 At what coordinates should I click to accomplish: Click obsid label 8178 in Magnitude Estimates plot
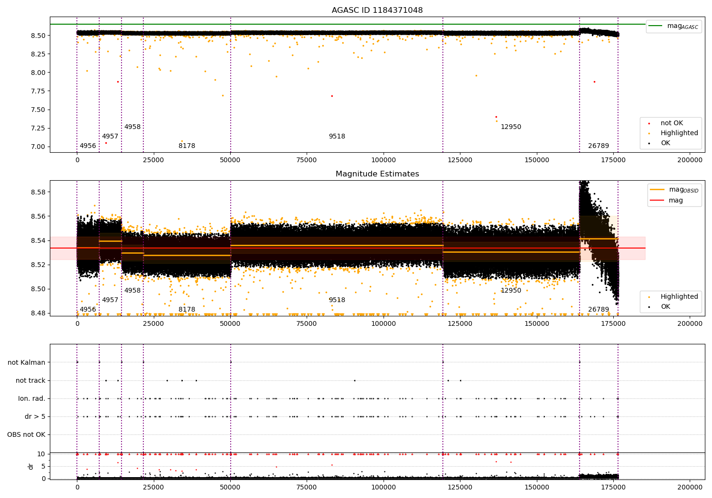(x=187, y=310)
